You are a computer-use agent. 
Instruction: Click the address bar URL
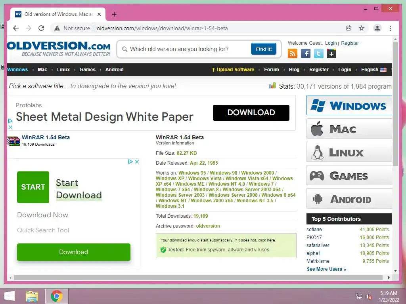click(162, 28)
